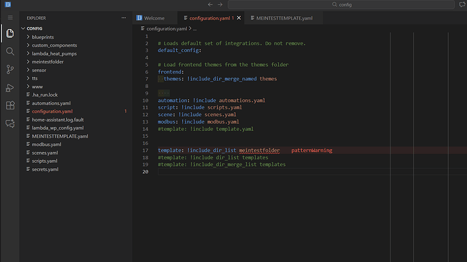Screen dimensions: 467x262
Task: Open the hamburger application menu
Action: [x=10, y=18]
